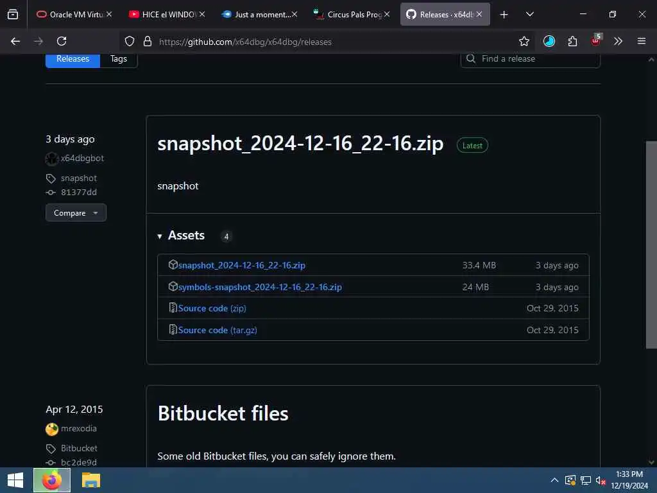The width and height of the screenshot is (657, 493).
Task: Open the Firefox application hamburger menu
Action: point(642,41)
